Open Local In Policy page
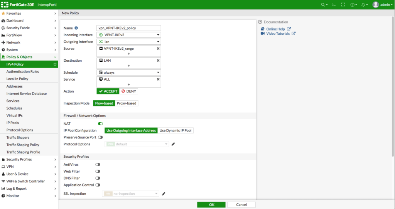395x209 pixels. click(x=17, y=79)
